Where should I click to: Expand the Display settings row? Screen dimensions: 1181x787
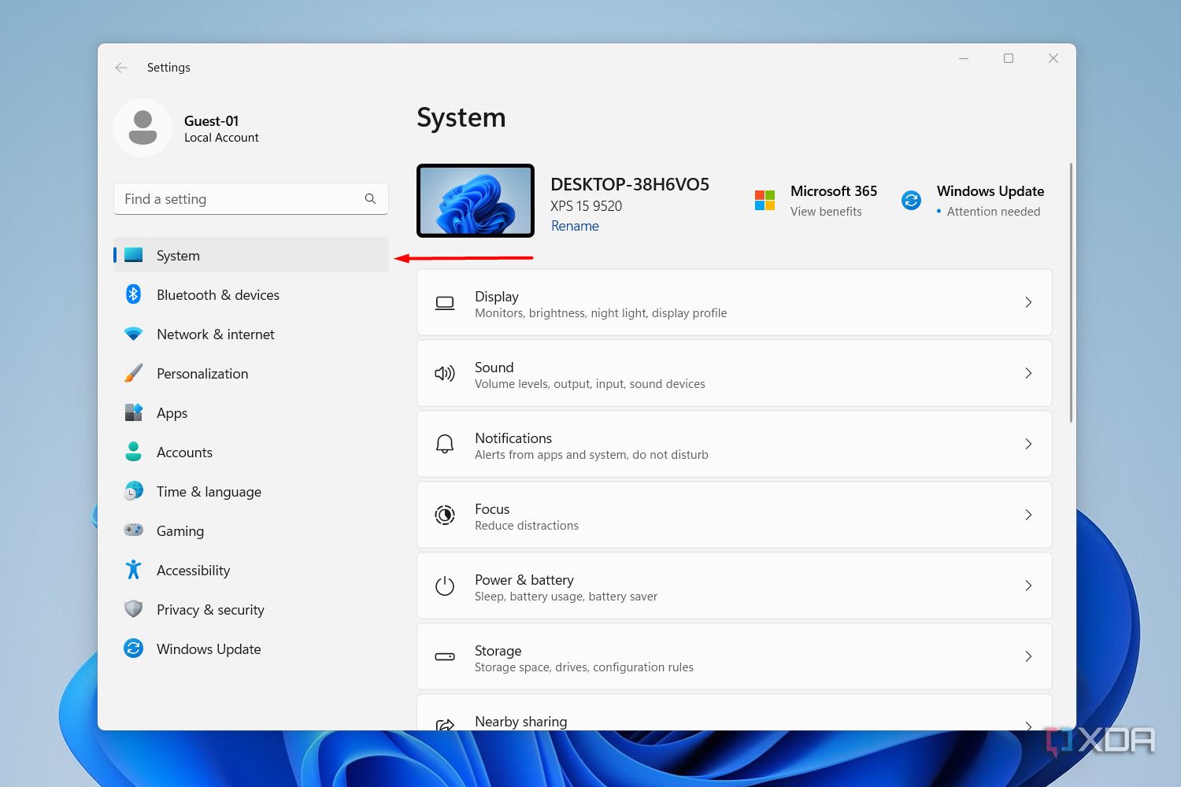pos(1028,302)
